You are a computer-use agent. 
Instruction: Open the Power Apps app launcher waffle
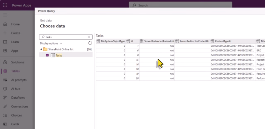(5, 5)
